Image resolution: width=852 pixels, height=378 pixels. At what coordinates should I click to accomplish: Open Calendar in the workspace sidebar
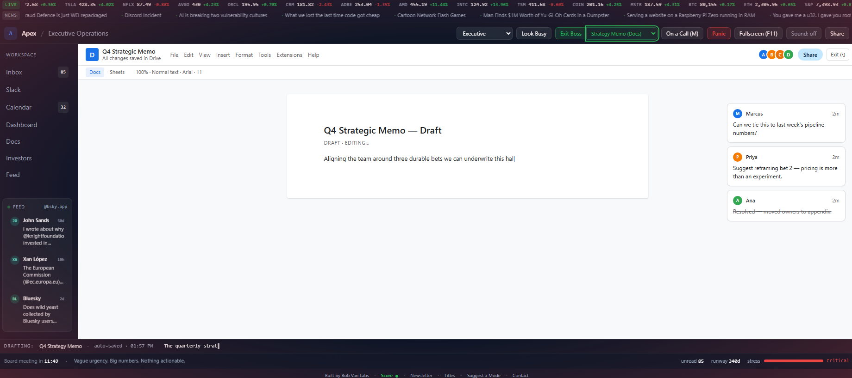click(37, 107)
